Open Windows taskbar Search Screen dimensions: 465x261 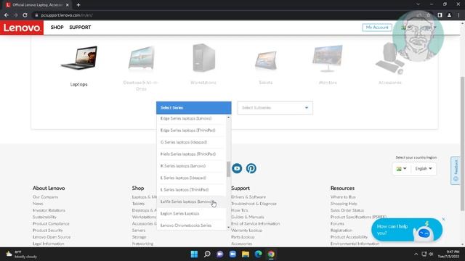(x=207, y=254)
